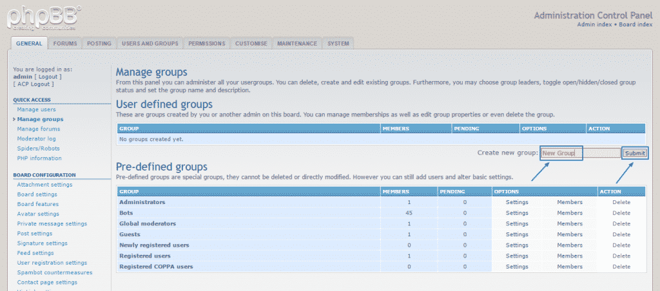Image resolution: width=660 pixels, height=291 pixels.
Task: Select the Permissions tab
Action: click(207, 43)
